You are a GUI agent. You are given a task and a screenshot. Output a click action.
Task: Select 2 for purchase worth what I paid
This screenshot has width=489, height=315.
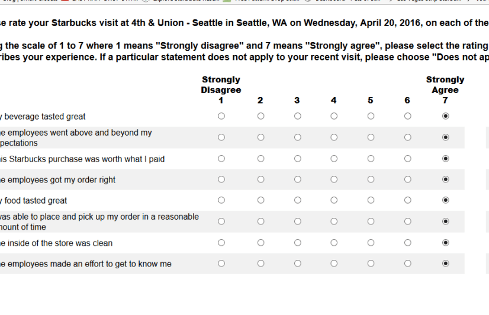[260, 159]
